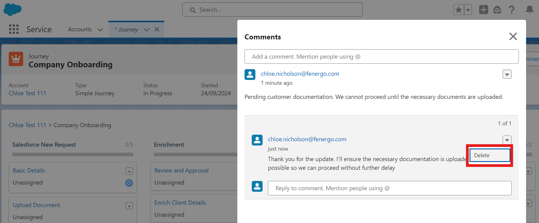Select the Basic Details status radio circle
Viewport: 539px width, 223px height.
[129, 183]
